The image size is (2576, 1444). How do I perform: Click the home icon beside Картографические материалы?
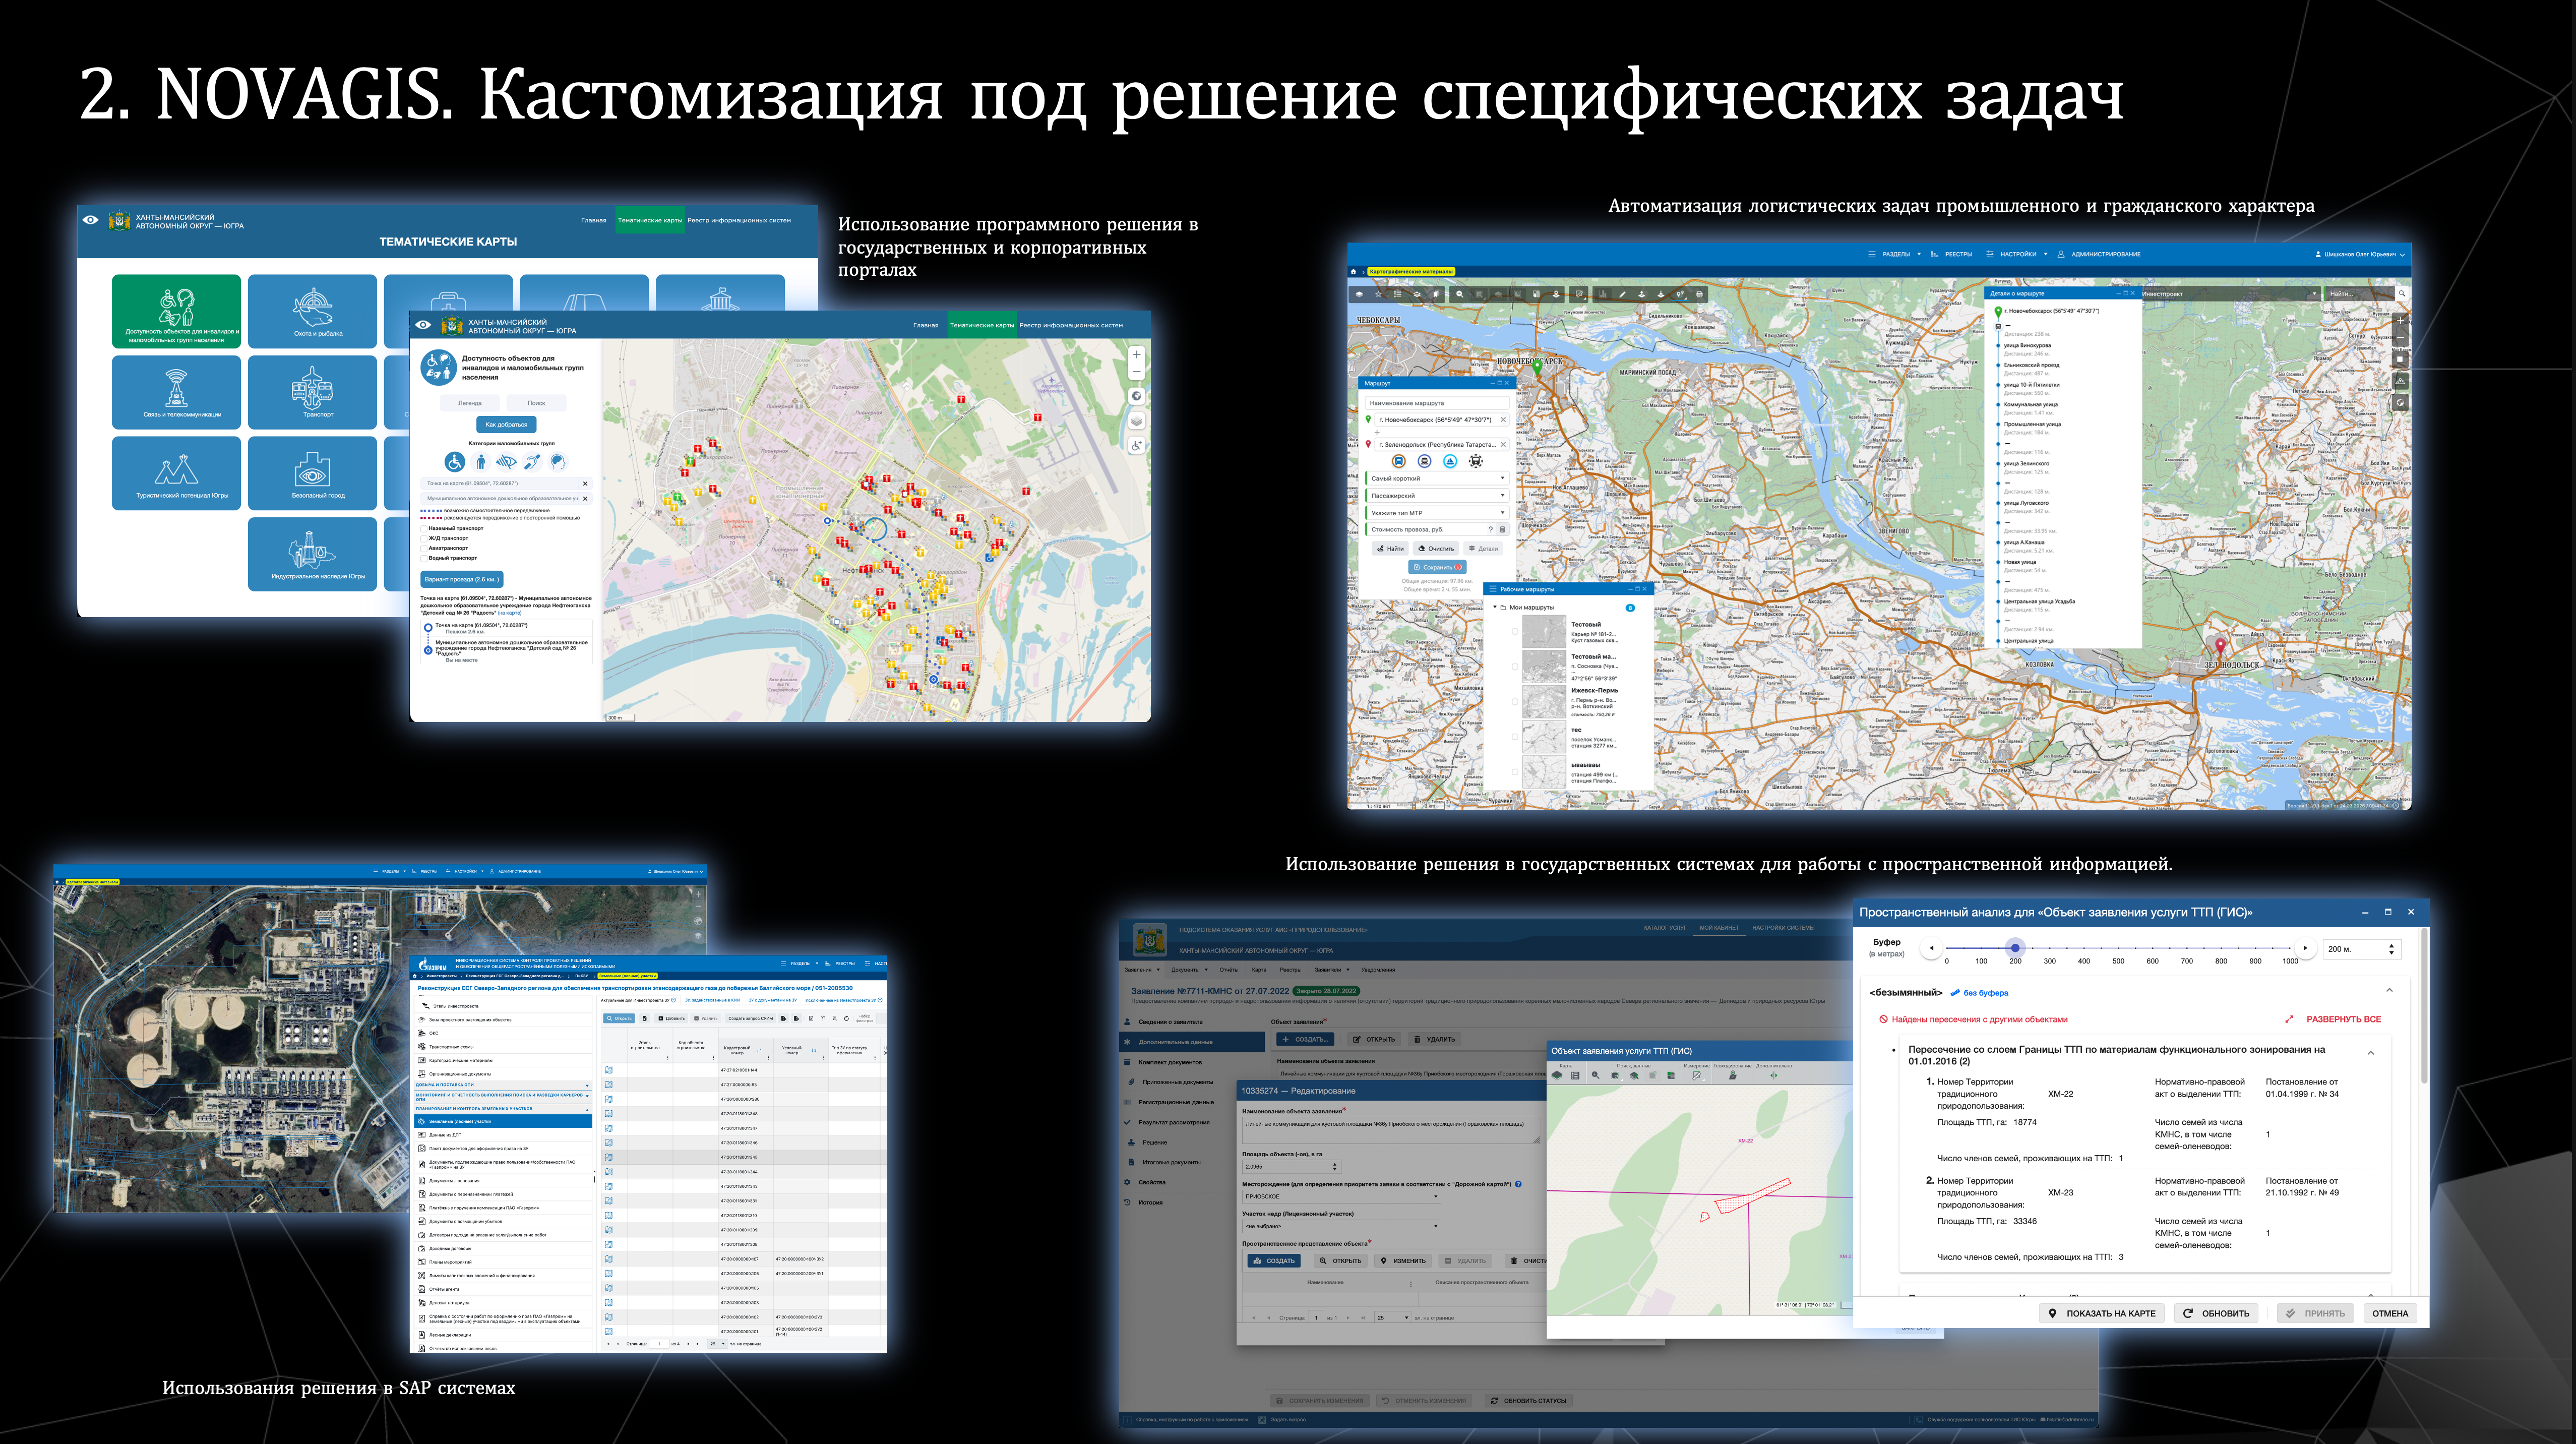[x=1354, y=271]
